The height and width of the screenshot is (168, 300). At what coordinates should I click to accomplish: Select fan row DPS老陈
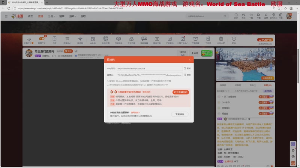tap(245, 102)
